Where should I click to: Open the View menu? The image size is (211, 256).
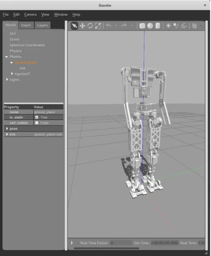click(45, 14)
